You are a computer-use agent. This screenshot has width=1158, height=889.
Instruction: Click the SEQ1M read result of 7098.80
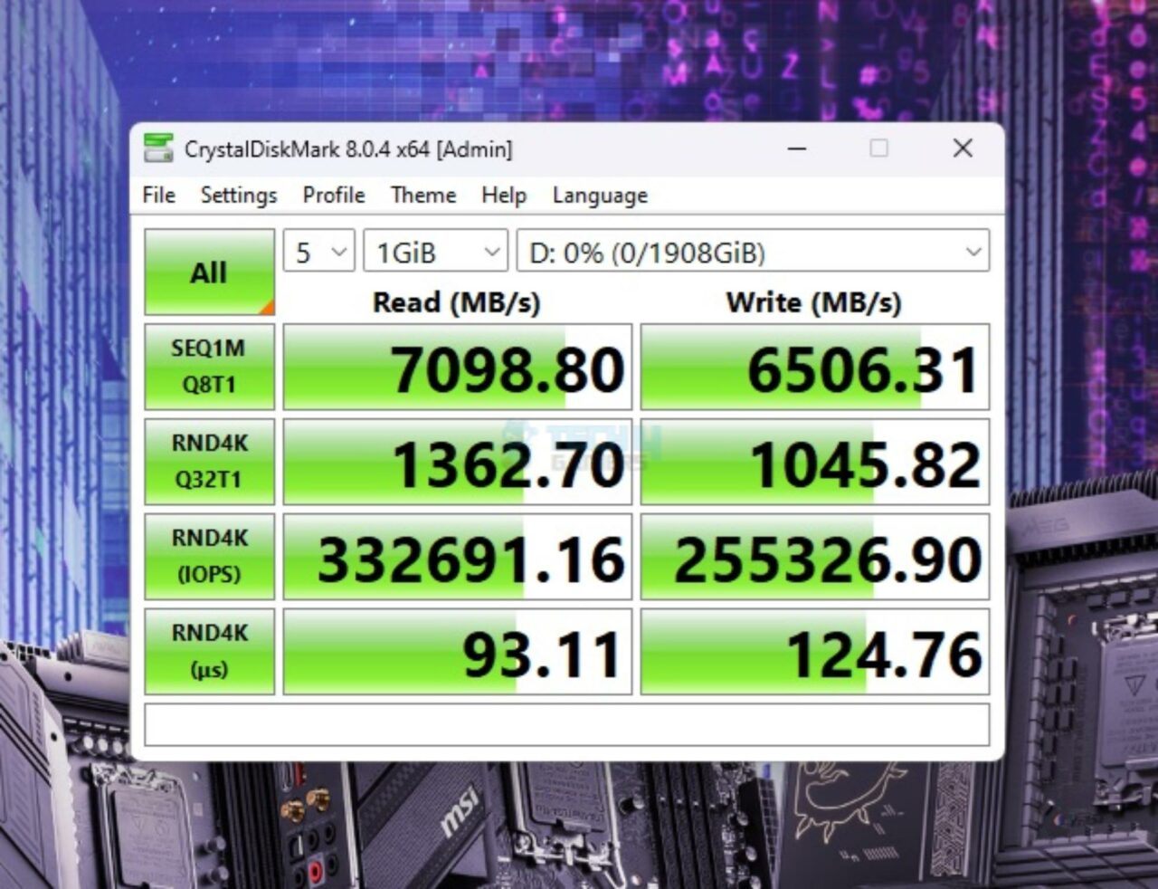(x=456, y=366)
